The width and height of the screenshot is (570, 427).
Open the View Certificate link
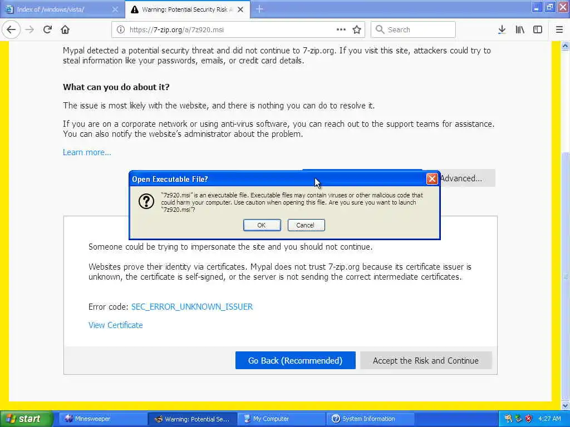[x=116, y=325]
